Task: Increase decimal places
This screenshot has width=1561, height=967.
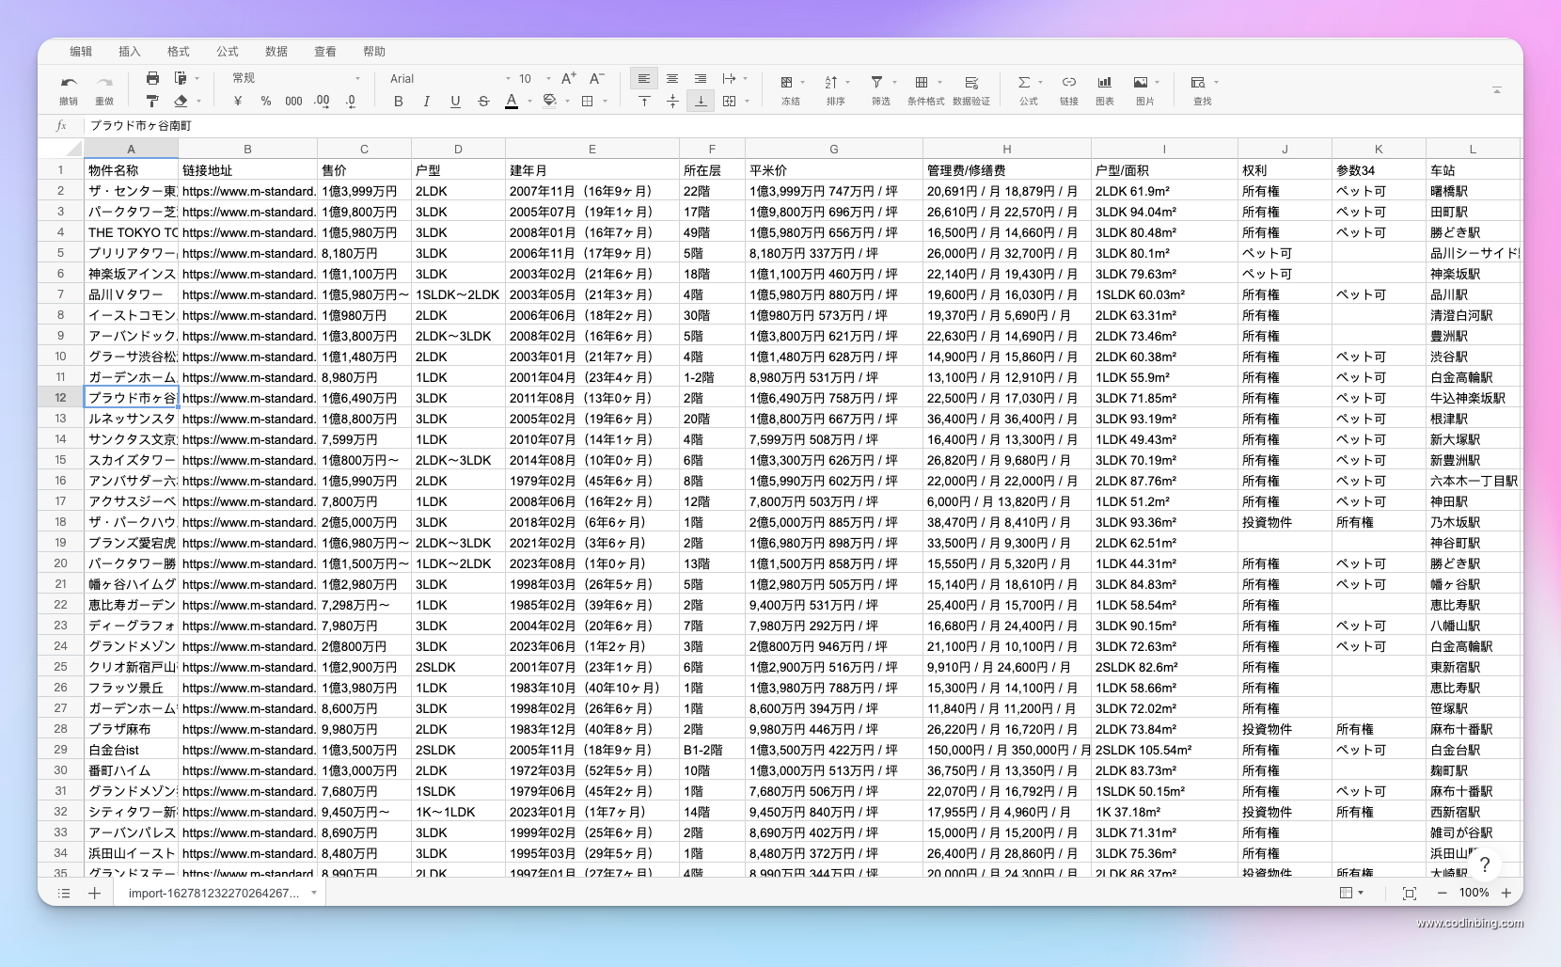Action: 322,101
